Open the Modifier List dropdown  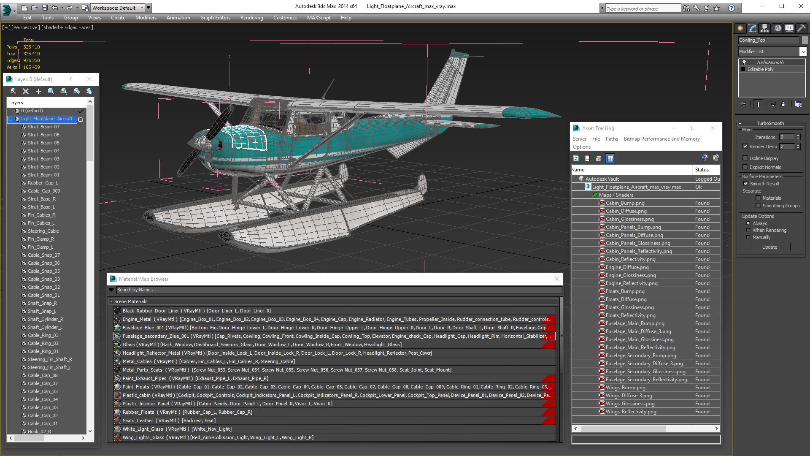(x=803, y=52)
